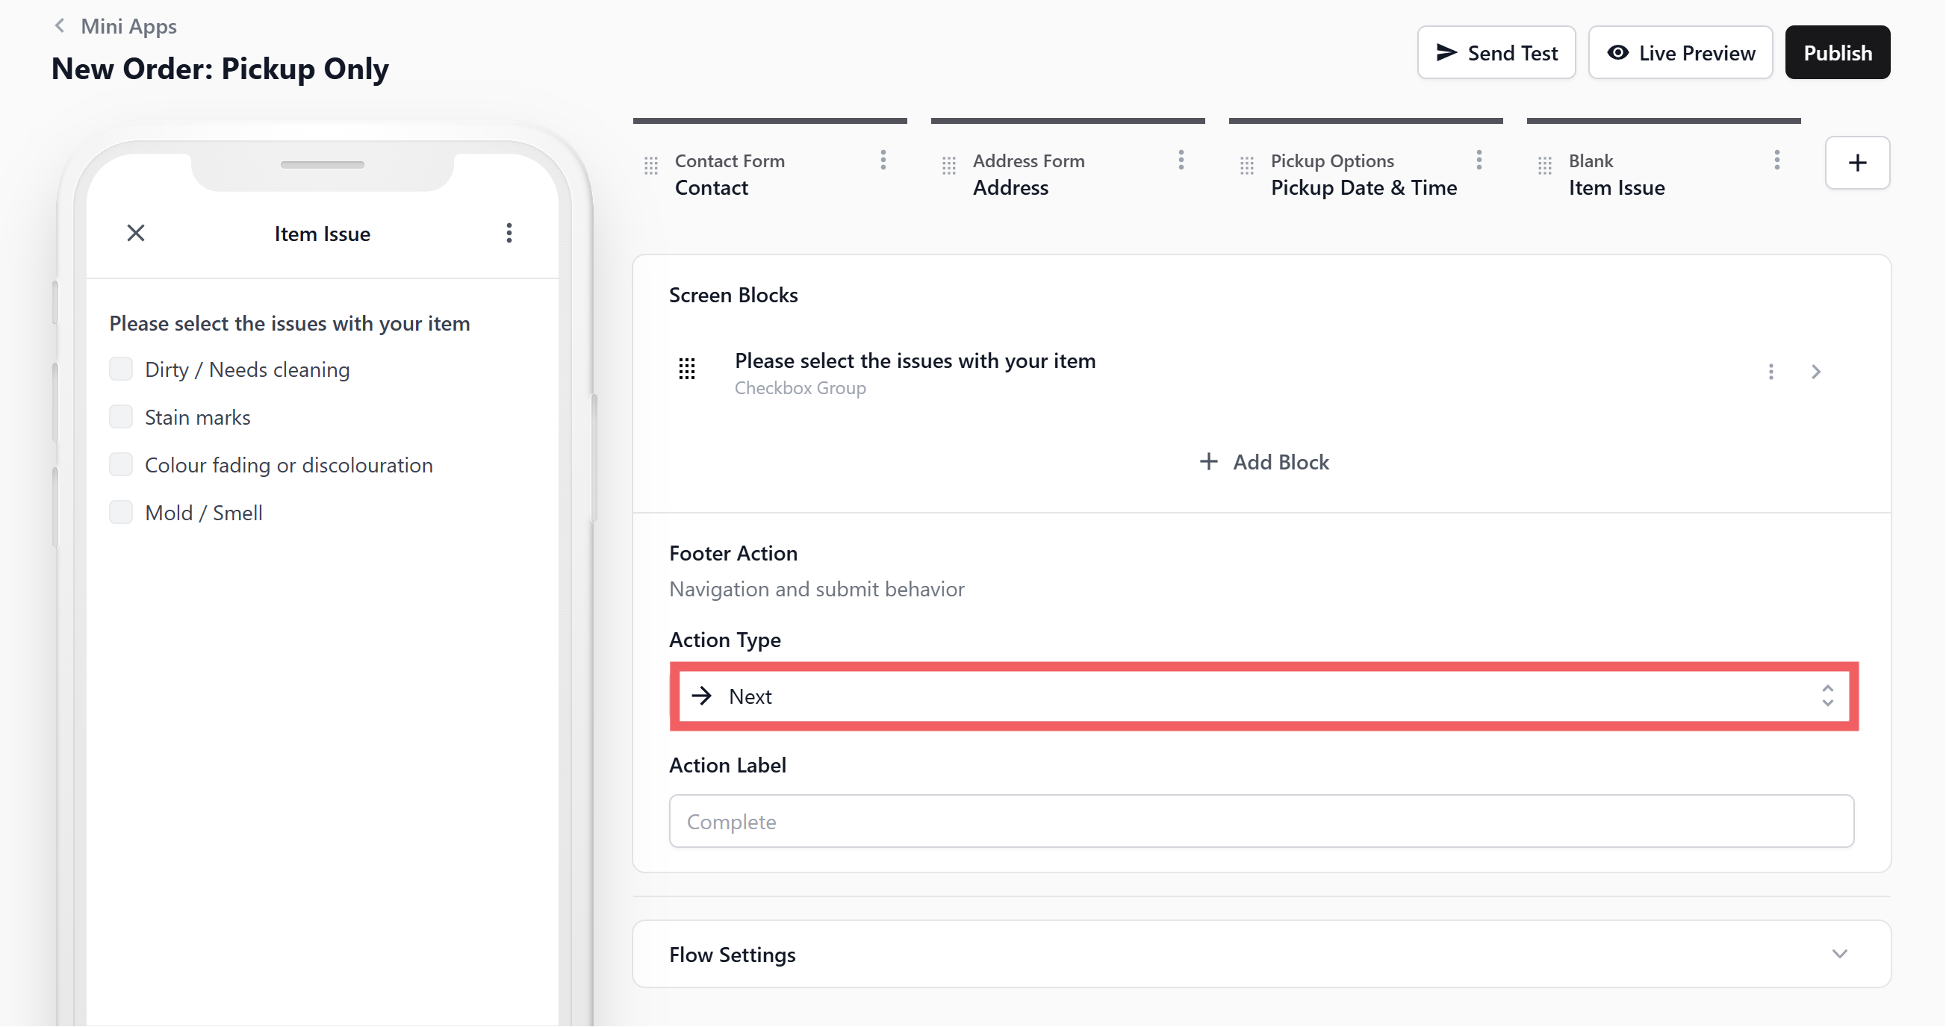The image size is (1946, 1027).
Task: Click the 'Screen Blocks' heading
Action: 733,296
